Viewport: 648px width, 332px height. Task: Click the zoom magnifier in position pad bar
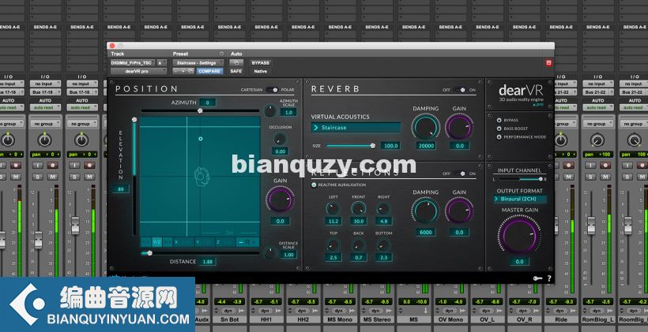(x=247, y=242)
